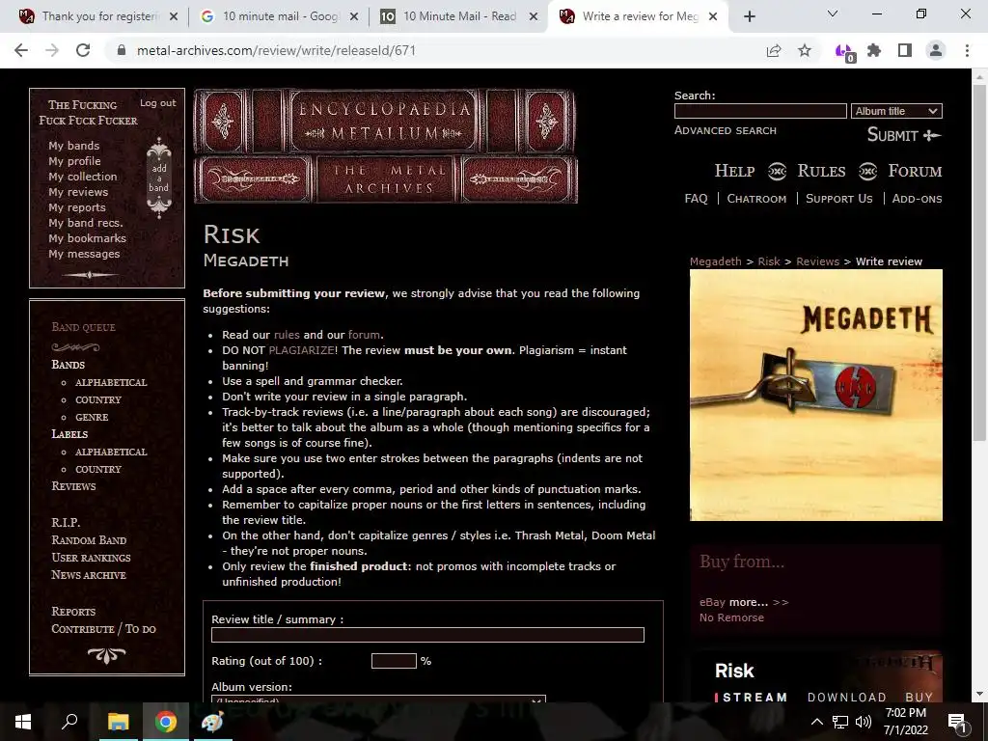Click the Megadeth Risk album cover
The width and height of the screenshot is (988, 741).
point(816,395)
